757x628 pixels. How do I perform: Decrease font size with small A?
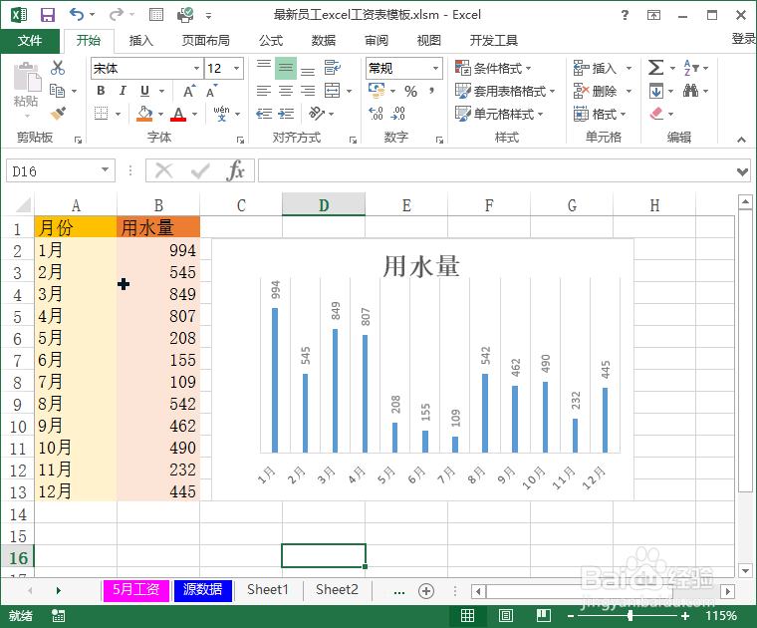coord(211,91)
